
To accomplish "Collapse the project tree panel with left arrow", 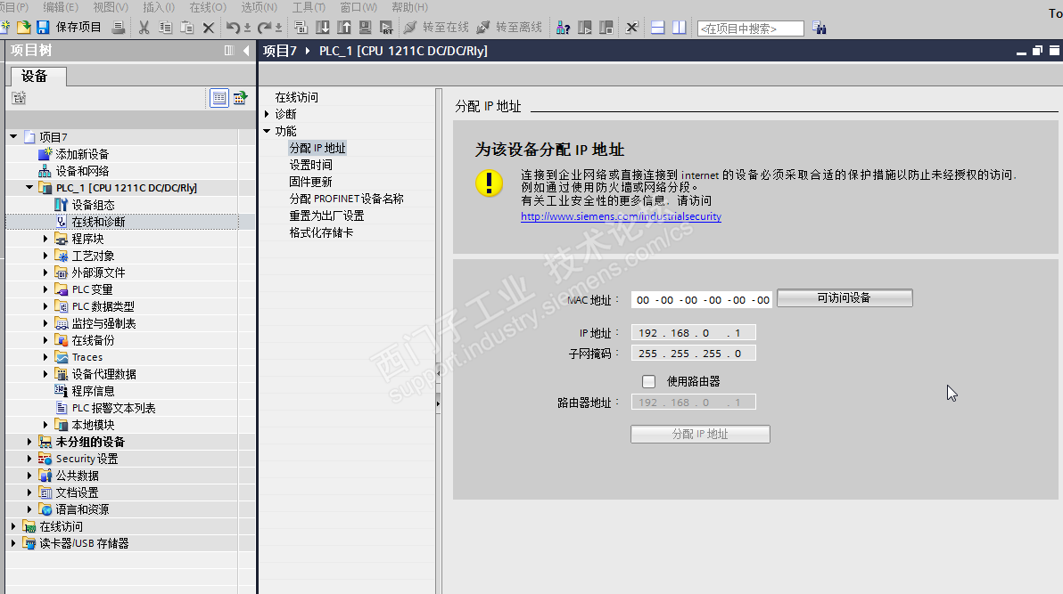I will 246,51.
